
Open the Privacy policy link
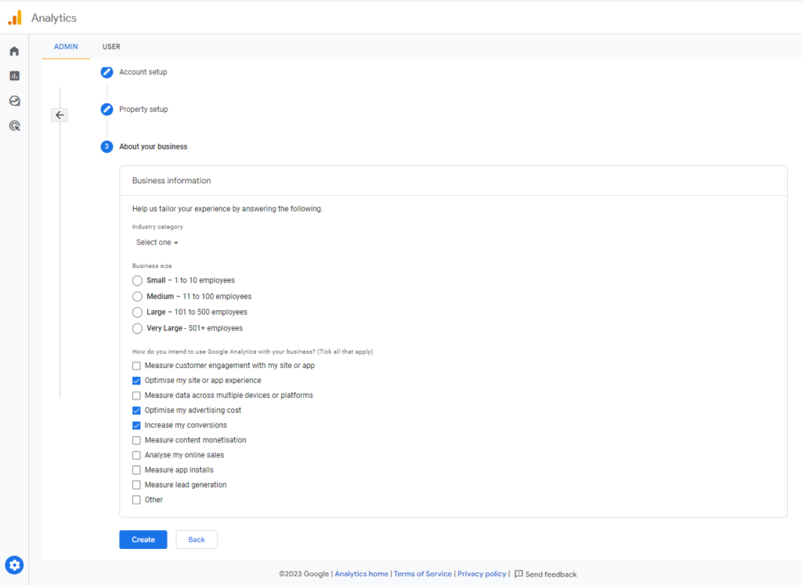tap(481, 573)
